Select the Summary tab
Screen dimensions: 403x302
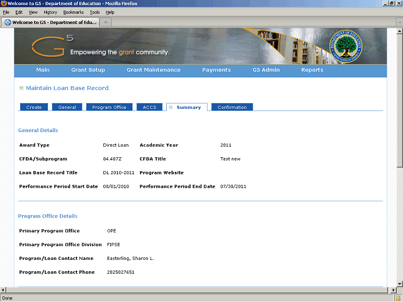(x=187, y=108)
